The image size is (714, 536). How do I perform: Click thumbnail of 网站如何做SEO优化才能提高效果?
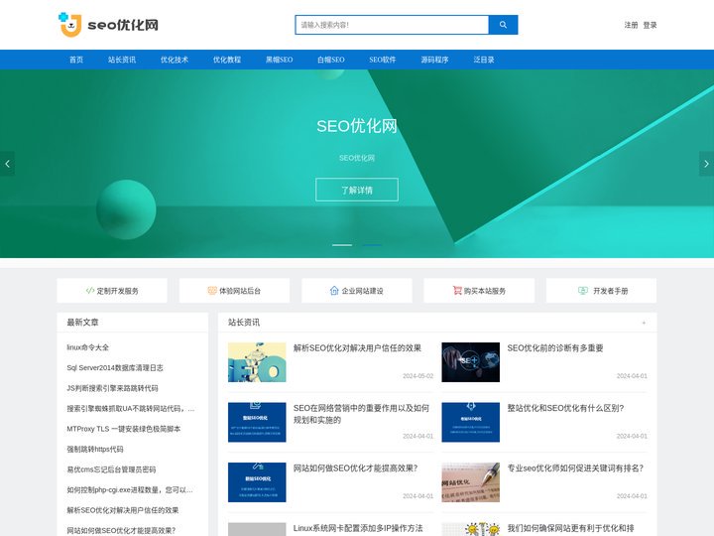257,482
